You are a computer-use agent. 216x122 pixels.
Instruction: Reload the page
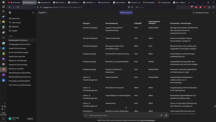pos(18,7)
